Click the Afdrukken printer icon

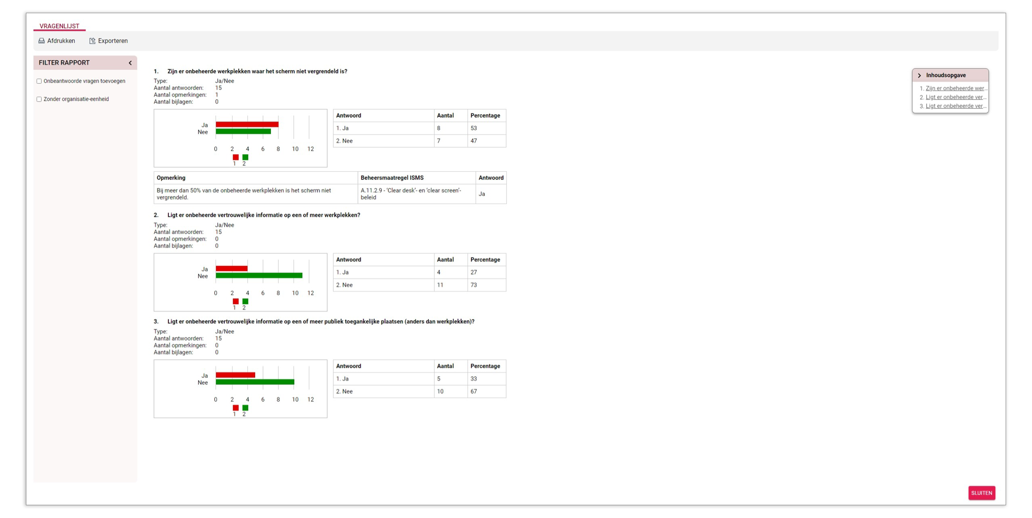point(41,41)
